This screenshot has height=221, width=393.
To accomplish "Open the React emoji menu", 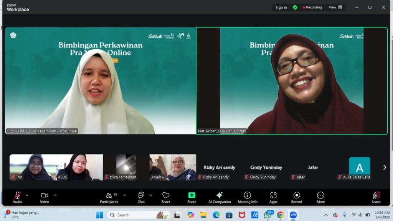I will tap(166, 197).
